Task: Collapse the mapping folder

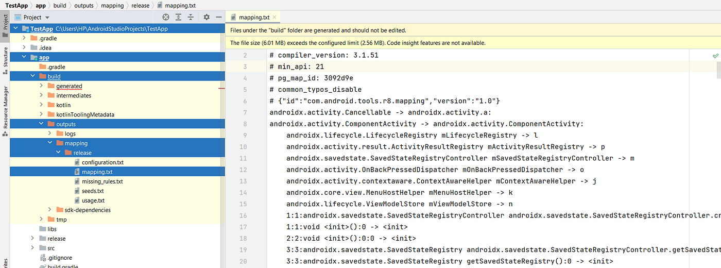Action: [50, 143]
